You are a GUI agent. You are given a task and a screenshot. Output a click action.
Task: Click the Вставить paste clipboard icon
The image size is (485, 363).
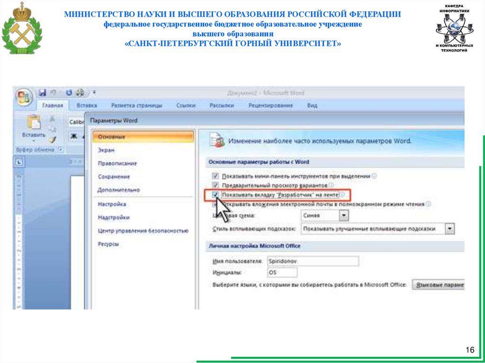click(34, 122)
